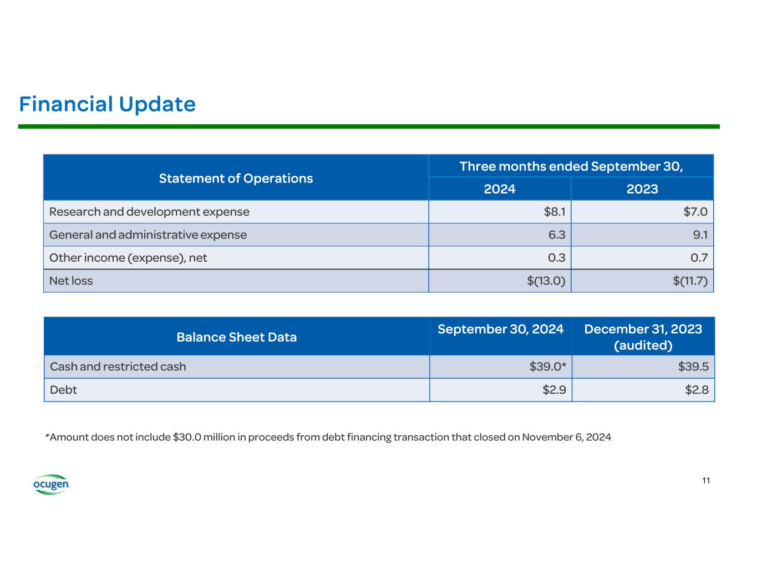
Task: Click the Balance Sheet Data header
Action: coord(236,337)
